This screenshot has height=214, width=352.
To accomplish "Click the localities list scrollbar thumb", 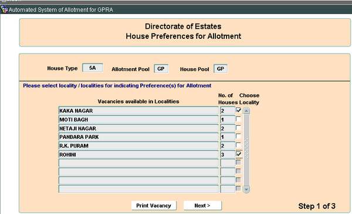I will pyautogui.click(x=246, y=150).
